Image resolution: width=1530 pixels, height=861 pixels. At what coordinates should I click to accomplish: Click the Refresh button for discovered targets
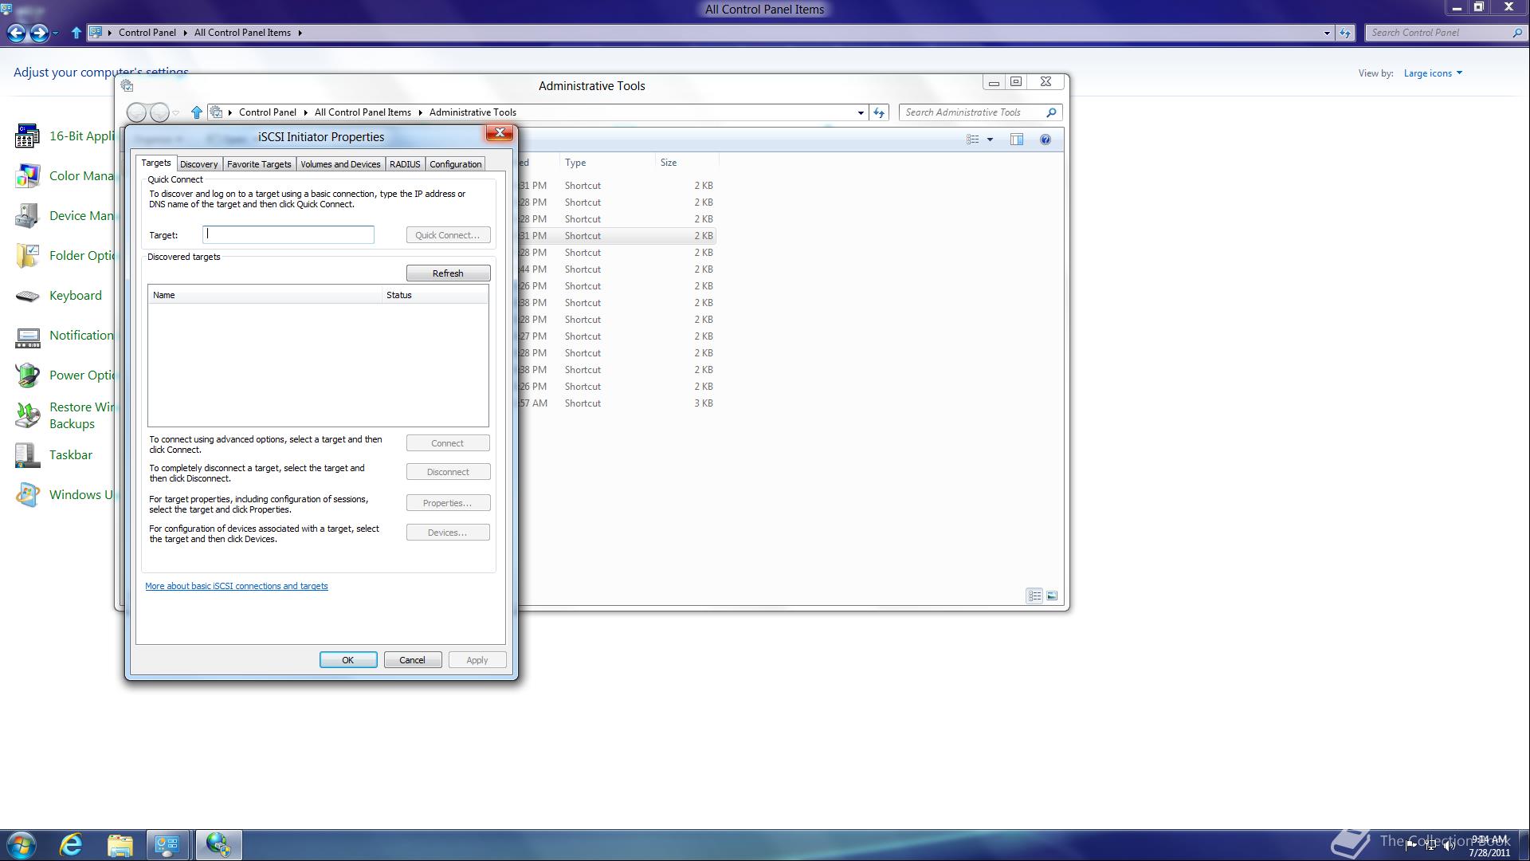[x=448, y=273]
